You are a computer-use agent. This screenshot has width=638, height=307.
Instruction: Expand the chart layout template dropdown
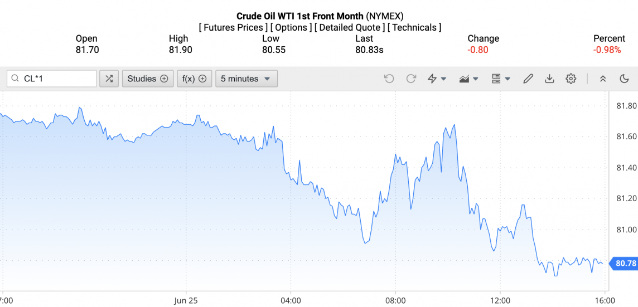(x=501, y=79)
